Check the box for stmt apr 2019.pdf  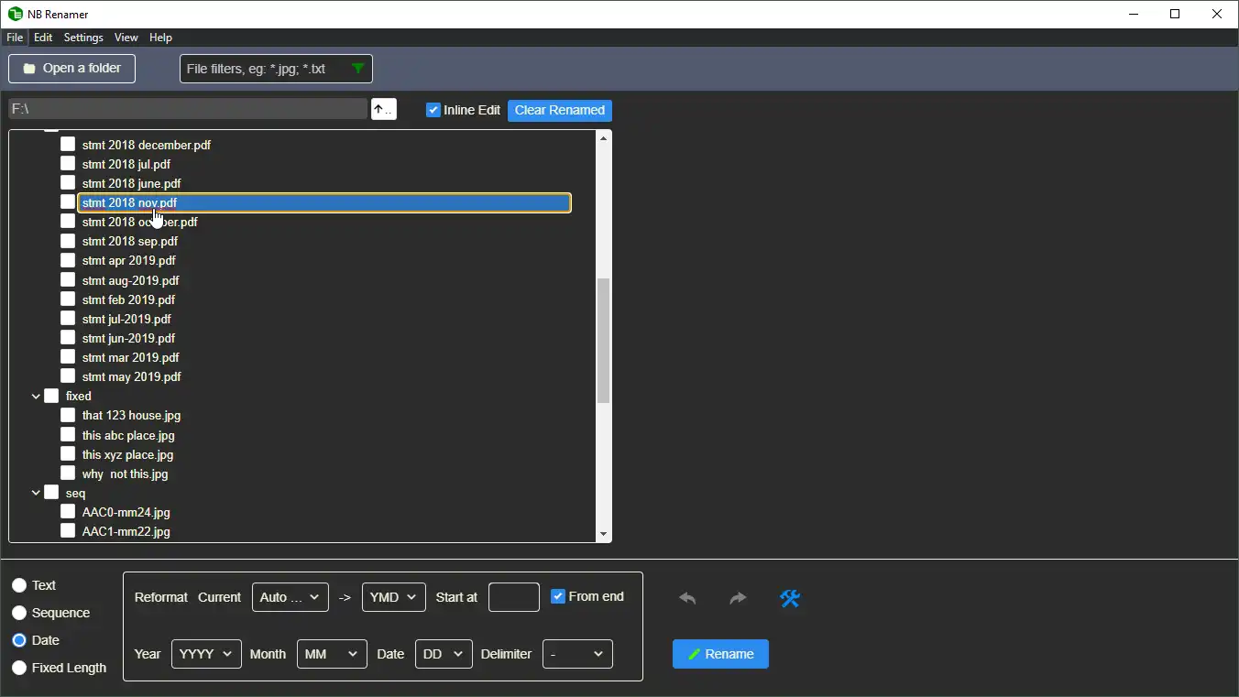tap(68, 260)
